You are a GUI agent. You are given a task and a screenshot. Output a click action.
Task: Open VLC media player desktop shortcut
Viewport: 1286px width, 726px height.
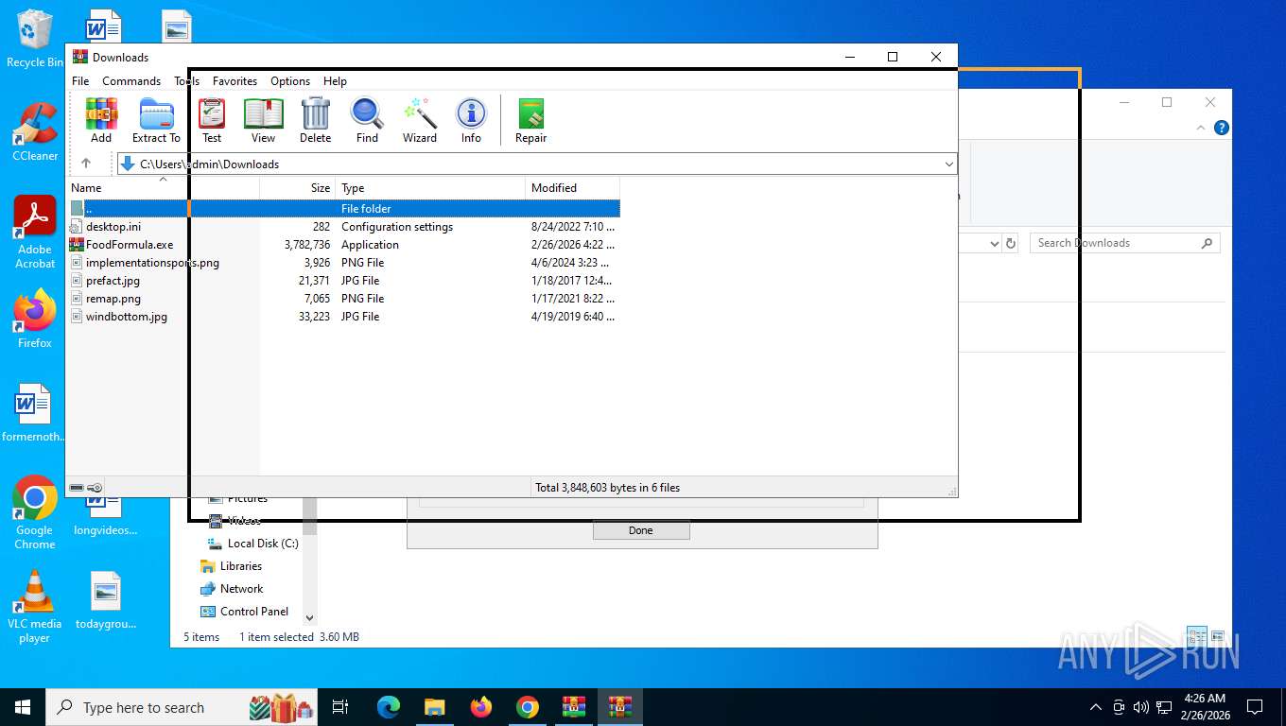click(35, 606)
